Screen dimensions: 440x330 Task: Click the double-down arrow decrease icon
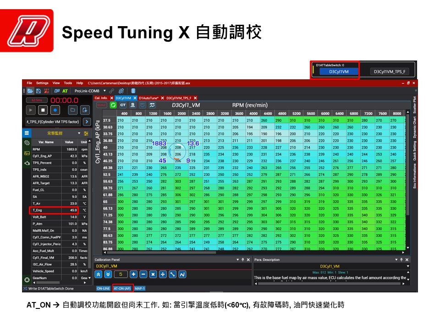coord(108,275)
